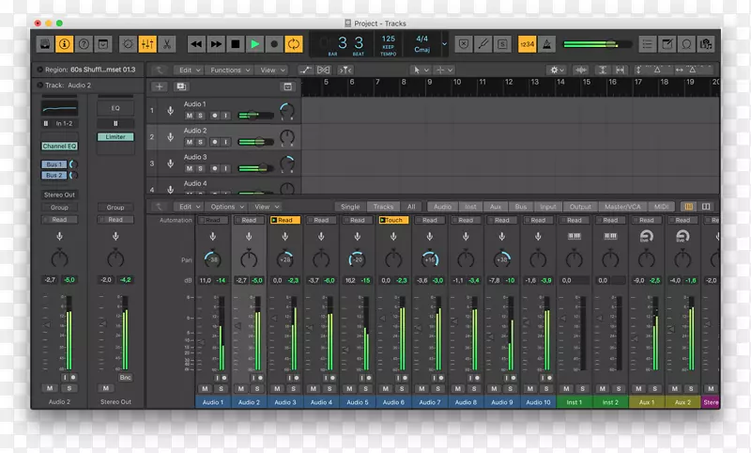Viewport: 751px width, 453px height.
Task: Solo the Audio 3 mixer channel
Action: coord(292,388)
